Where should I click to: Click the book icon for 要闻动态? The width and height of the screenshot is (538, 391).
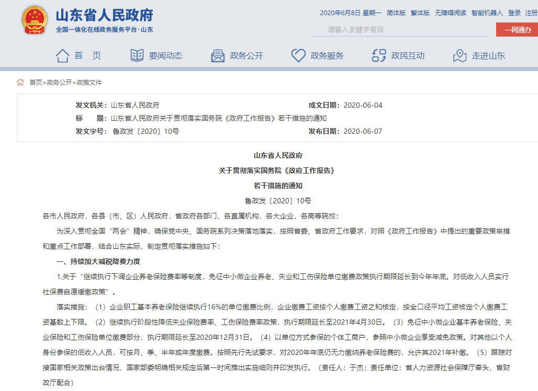[137, 55]
